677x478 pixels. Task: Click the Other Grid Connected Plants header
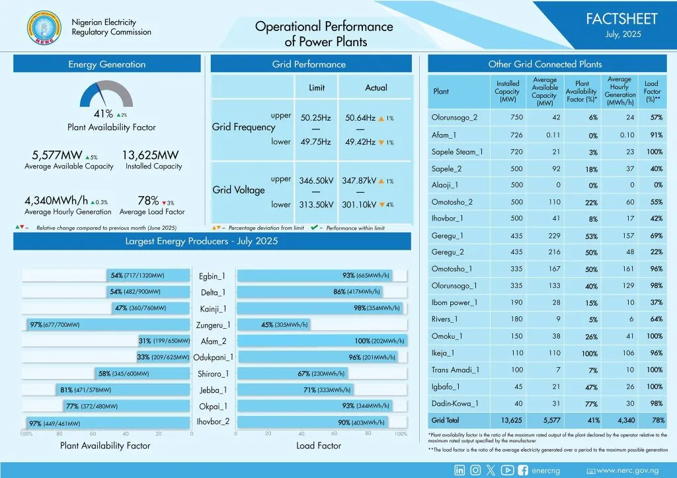tap(545, 64)
